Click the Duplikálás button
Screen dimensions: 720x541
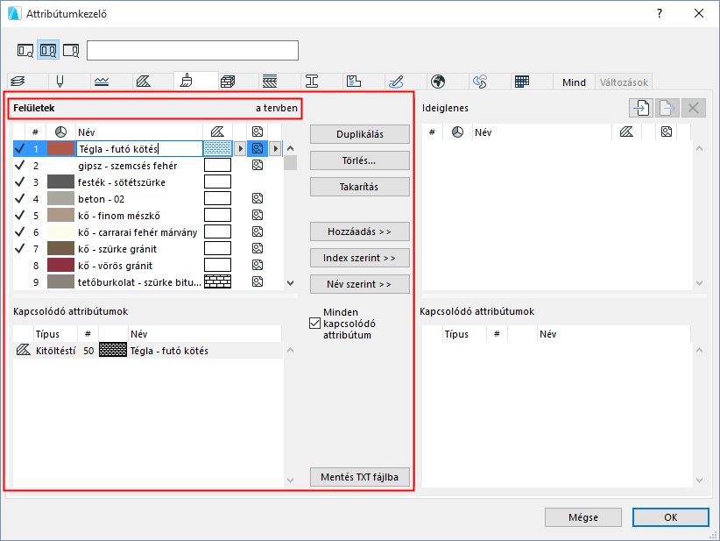pyautogui.click(x=359, y=134)
